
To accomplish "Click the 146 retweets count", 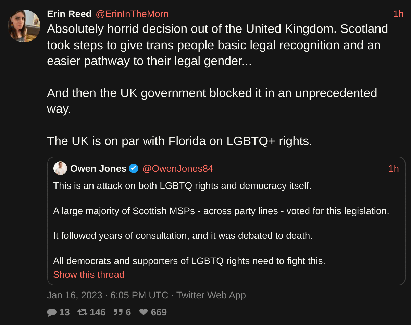I will 98,312.
